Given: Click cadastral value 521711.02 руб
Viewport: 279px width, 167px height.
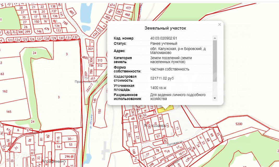Looking at the screenshot, I should (x=162, y=78).
